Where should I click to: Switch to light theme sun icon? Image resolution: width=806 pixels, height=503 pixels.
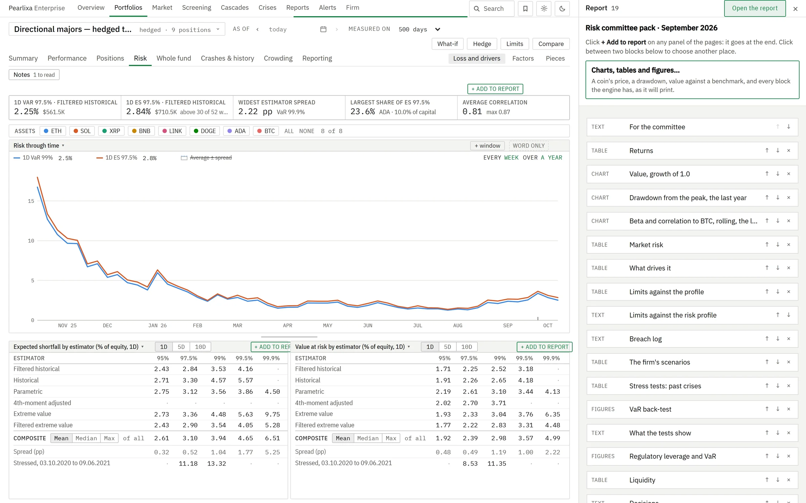pyautogui.click(x=544, y=9)
